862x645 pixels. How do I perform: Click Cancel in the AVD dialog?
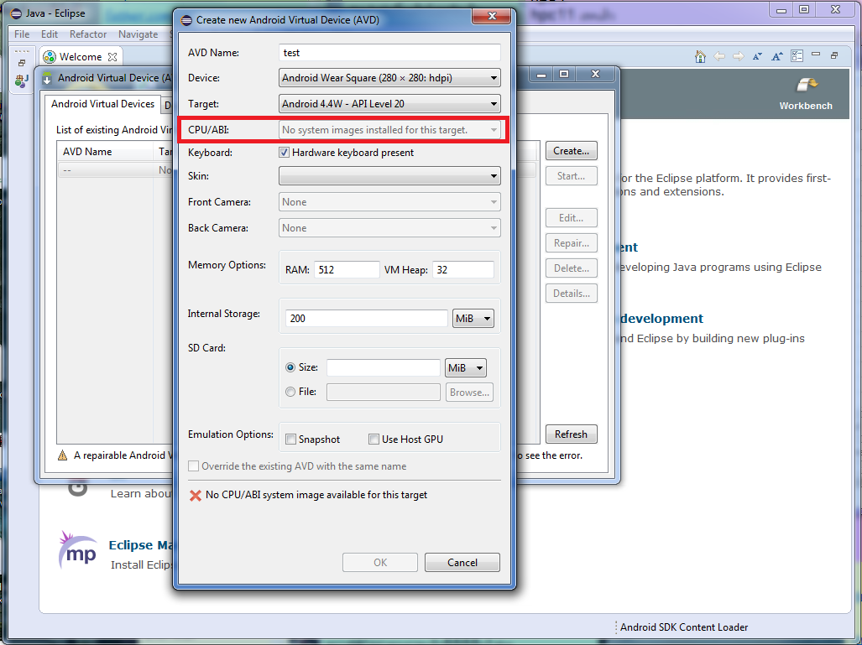tap(462, 563)
